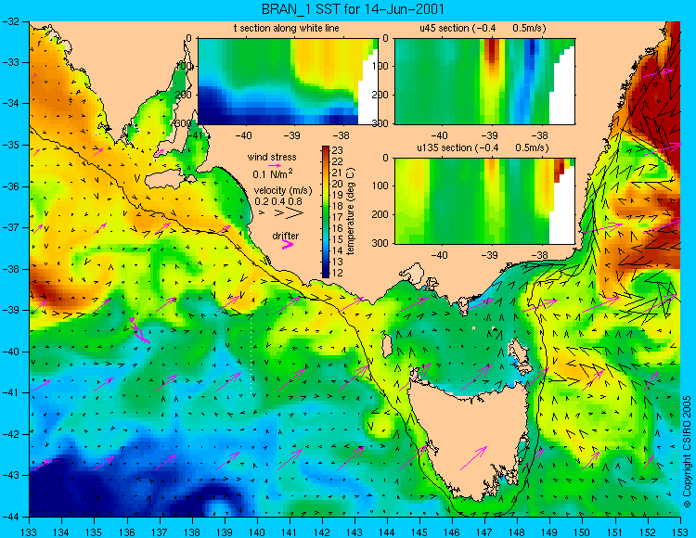Click the magenta drifter track near 136E 39.5S
696x538 pixels.
point(139,330)
